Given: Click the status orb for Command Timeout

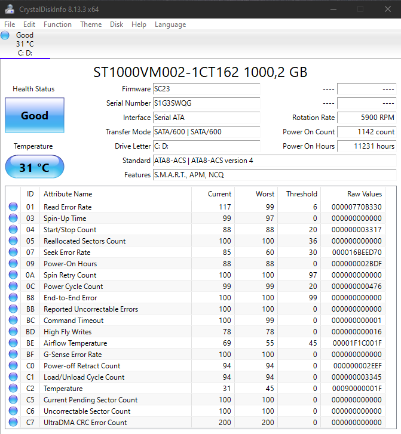Looking at the screenshot, I should (13, 320).
